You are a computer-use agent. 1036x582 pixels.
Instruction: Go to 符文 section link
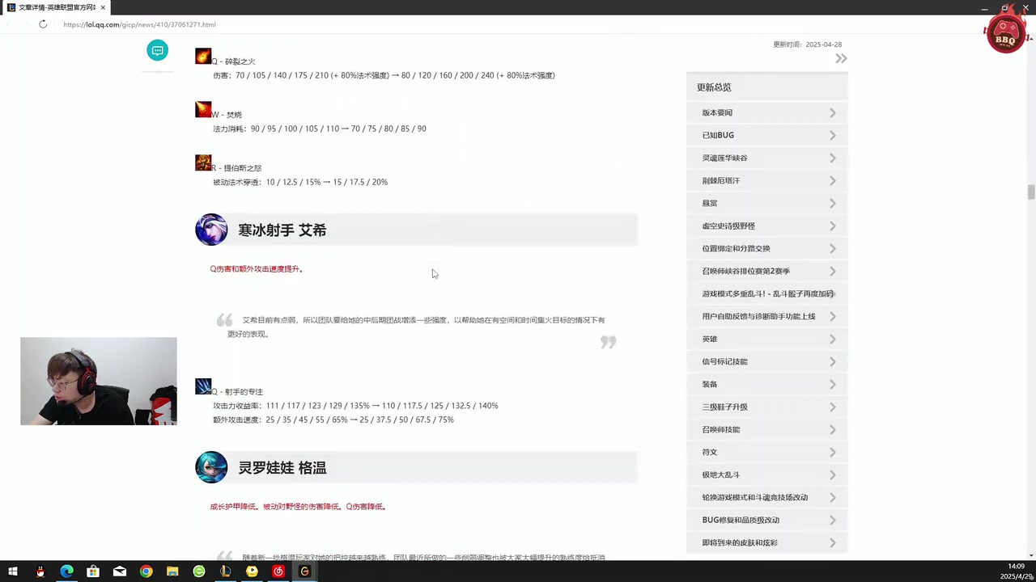(x=710, y=452)
